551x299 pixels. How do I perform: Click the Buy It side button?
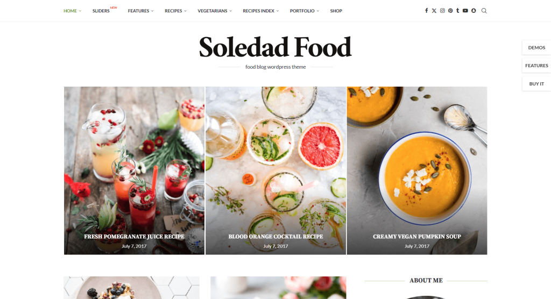pyautogui.click(x=536, y=83)
